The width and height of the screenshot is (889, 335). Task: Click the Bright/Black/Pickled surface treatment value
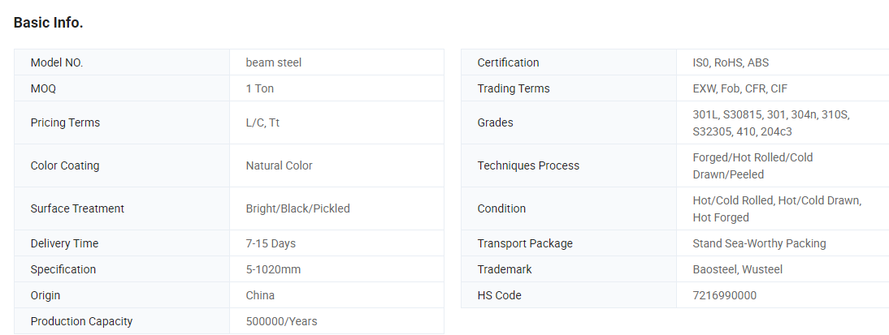pos(297,208)
